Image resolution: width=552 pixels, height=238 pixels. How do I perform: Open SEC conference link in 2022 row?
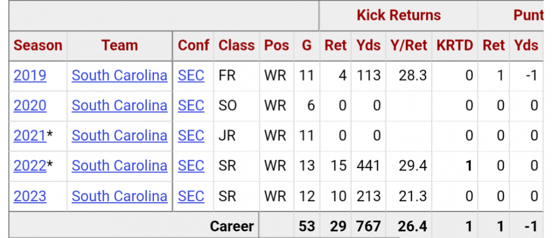[191, 165]
